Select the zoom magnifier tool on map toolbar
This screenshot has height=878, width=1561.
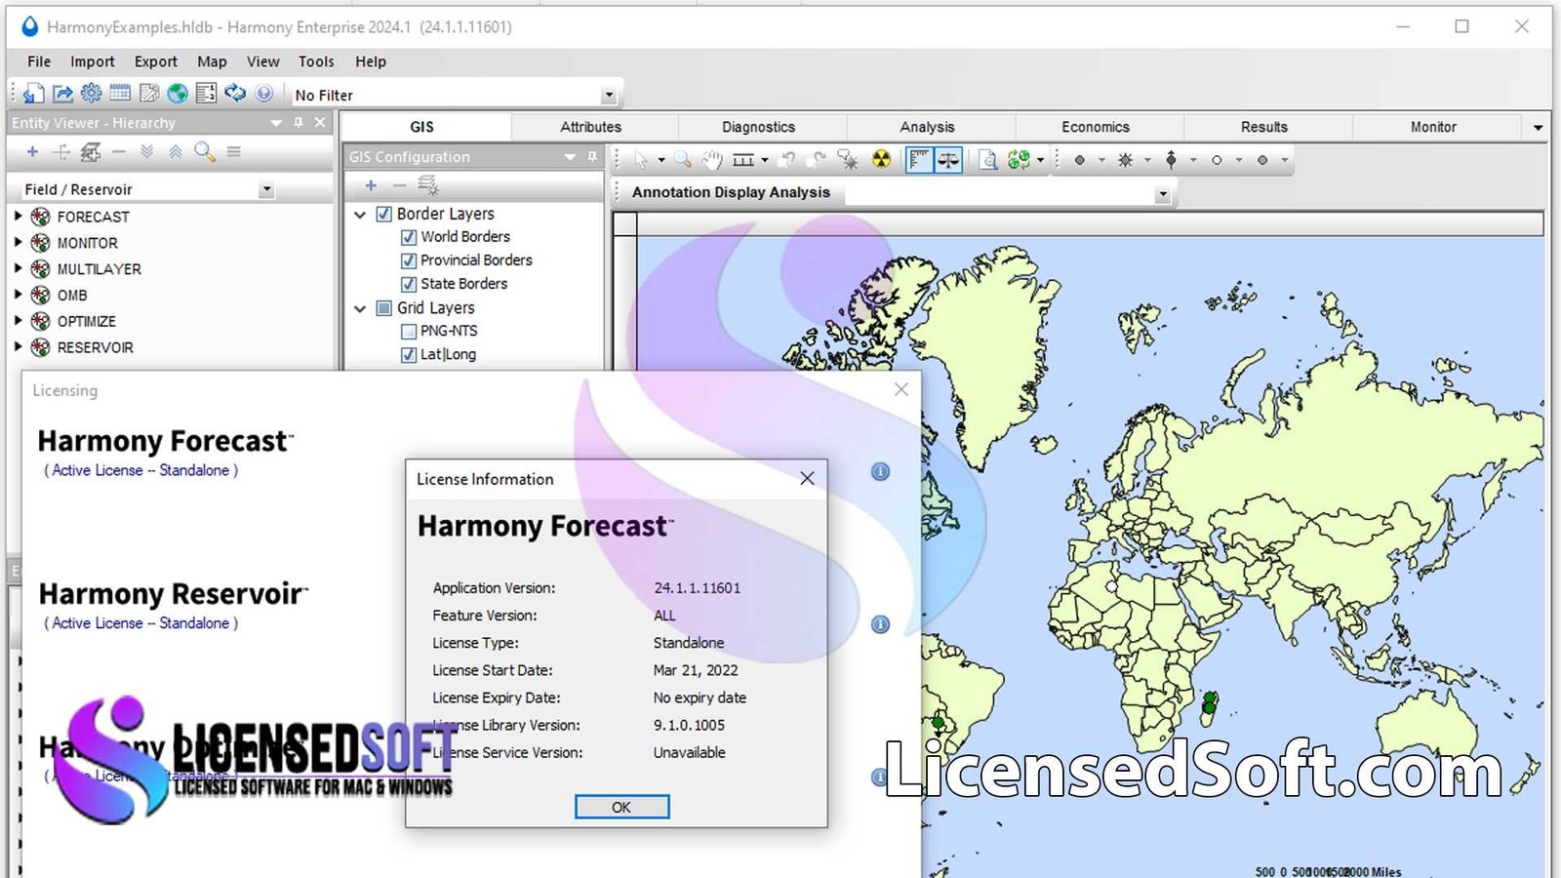point(683,160)
